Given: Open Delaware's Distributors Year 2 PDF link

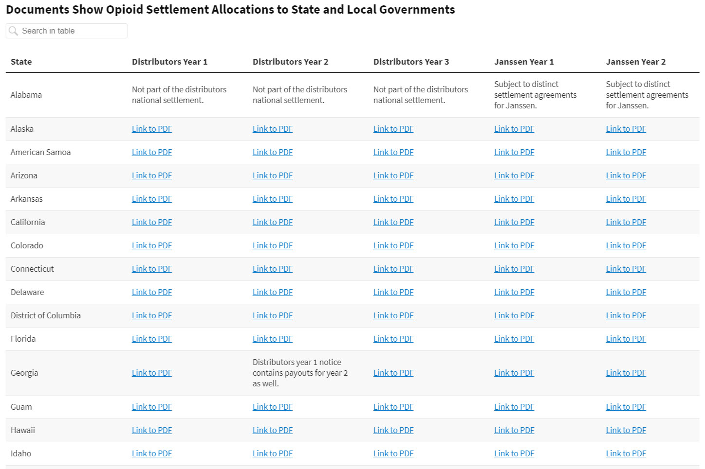Looking at the screenshot, I should pyautogui.click(x=273, y=292).
